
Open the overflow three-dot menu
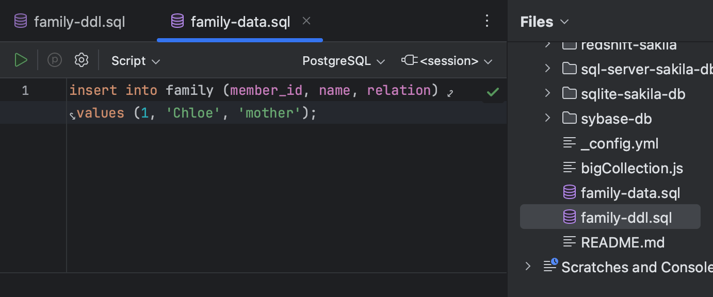(x=487, y=21)
